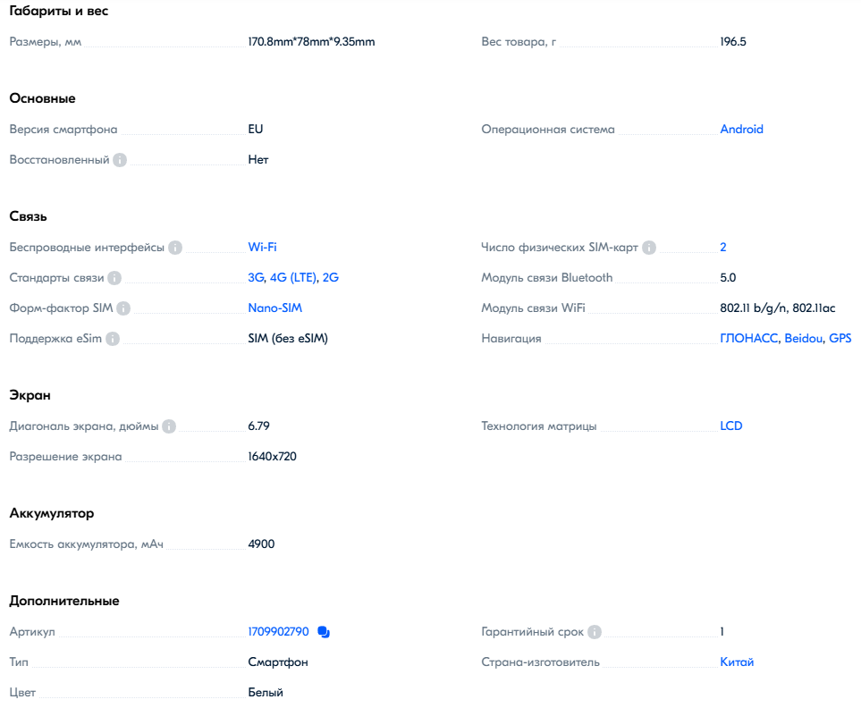Viewport: 861px width, 708px height.
Task: Show info about Стандарты связи
Action: [114, 278]
